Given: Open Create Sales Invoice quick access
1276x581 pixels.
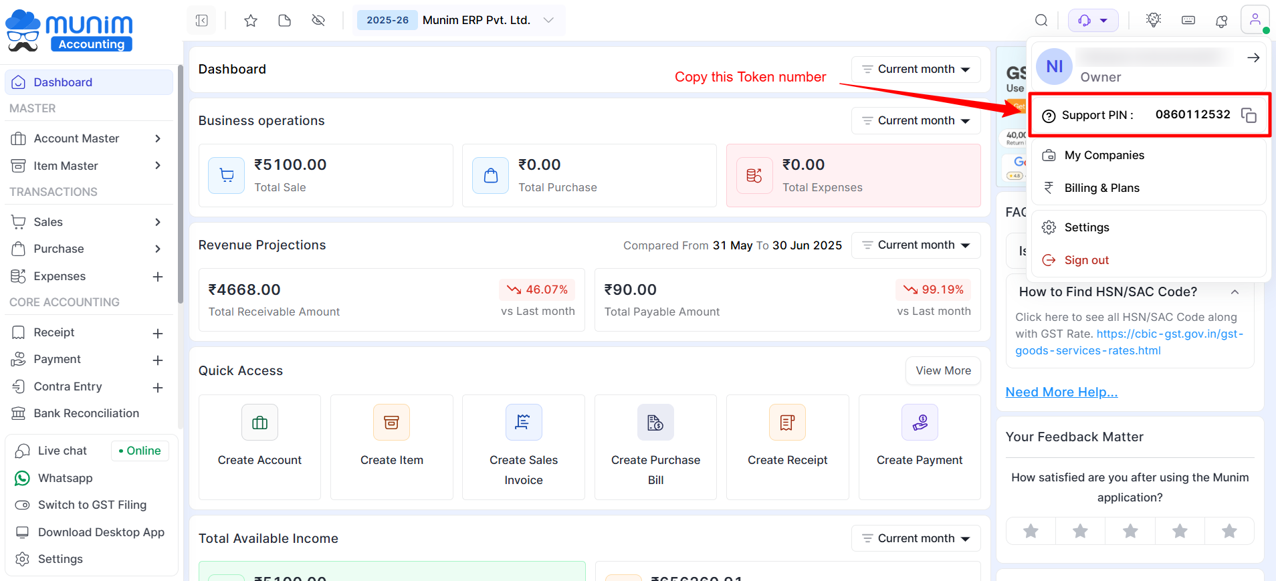Looking at the screenshot, I should coord(524,447).
